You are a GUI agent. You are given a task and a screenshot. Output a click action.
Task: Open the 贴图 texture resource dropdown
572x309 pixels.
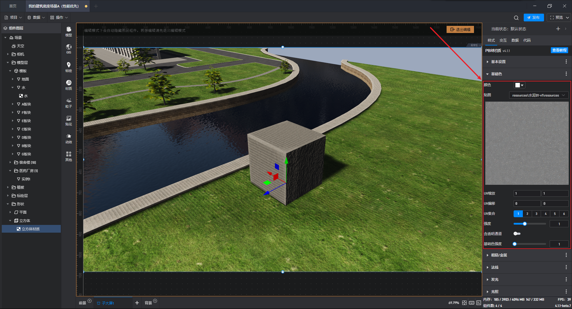[538, 95]
